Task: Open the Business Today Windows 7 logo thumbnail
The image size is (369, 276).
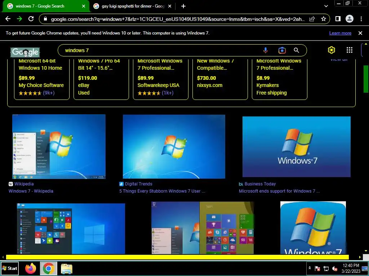Action: [297, 147]
